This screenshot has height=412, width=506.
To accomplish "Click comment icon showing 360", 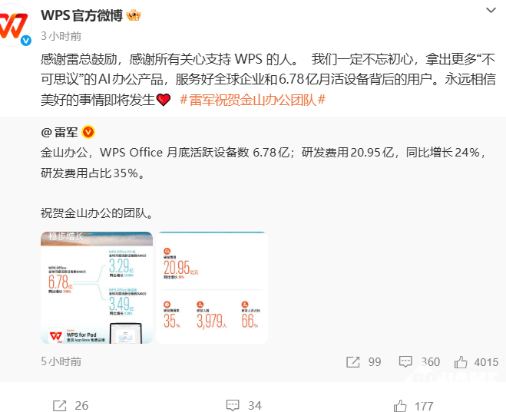I will point(405,361).
